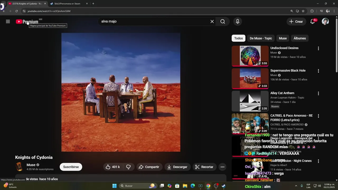This screenshot has height=190, width=338.
Task: Click the Compartir share button
Action: pos(149,167)
